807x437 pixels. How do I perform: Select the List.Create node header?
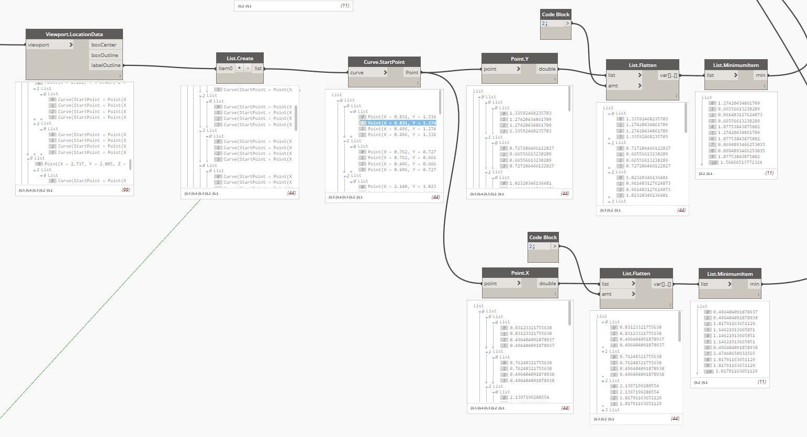[x=240, y=58]
